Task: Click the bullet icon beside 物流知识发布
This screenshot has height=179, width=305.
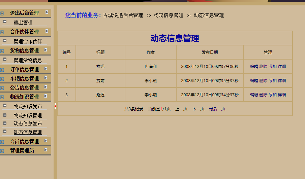Action: click(x=5, y=106)
